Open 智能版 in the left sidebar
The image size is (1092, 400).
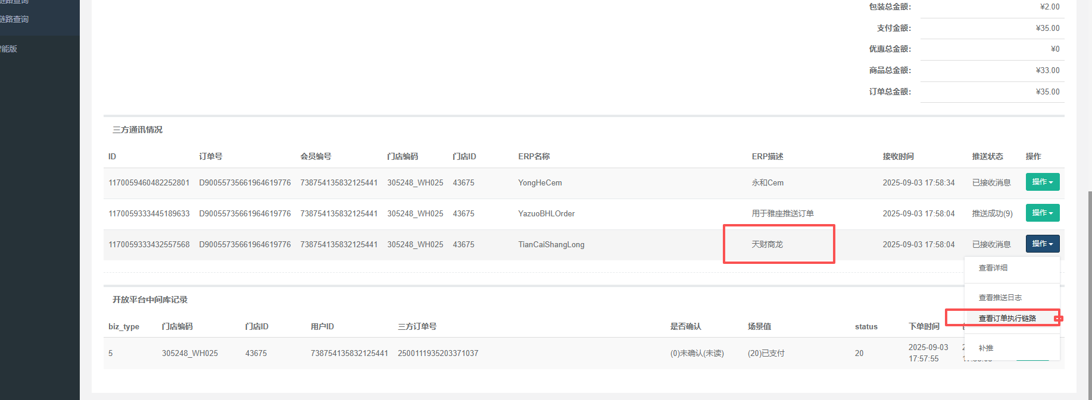point(9,49)
